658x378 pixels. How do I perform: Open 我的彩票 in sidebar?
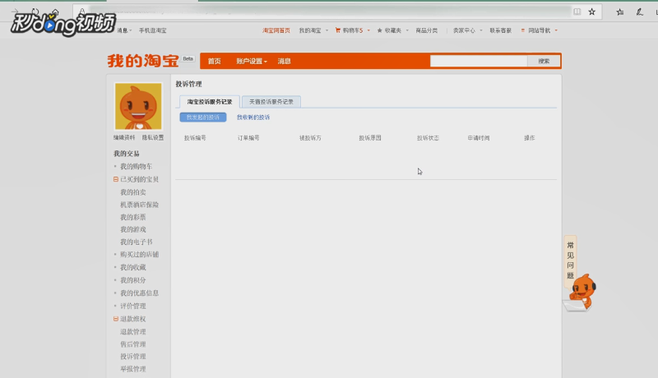pyautogui.click(x=133, y=218)
